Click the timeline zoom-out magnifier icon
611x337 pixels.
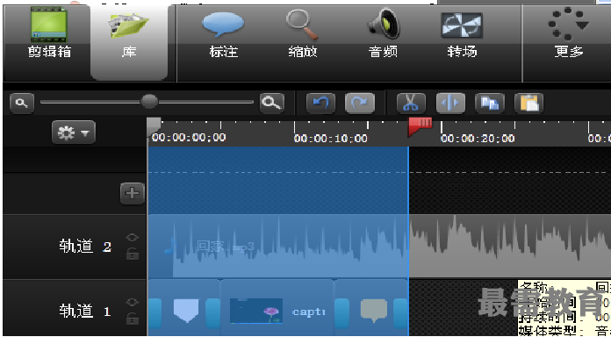tap(22, 104)
